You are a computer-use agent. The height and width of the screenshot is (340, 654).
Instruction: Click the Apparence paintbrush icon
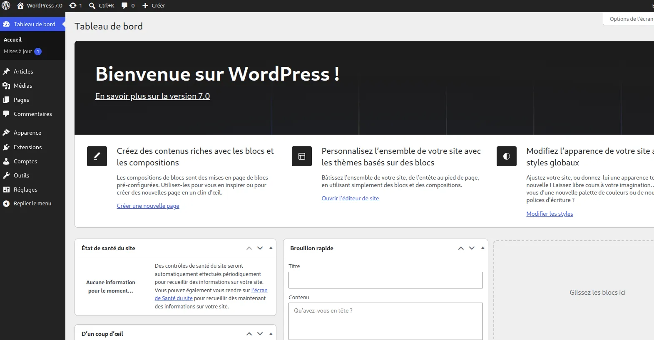pos(6,133)
